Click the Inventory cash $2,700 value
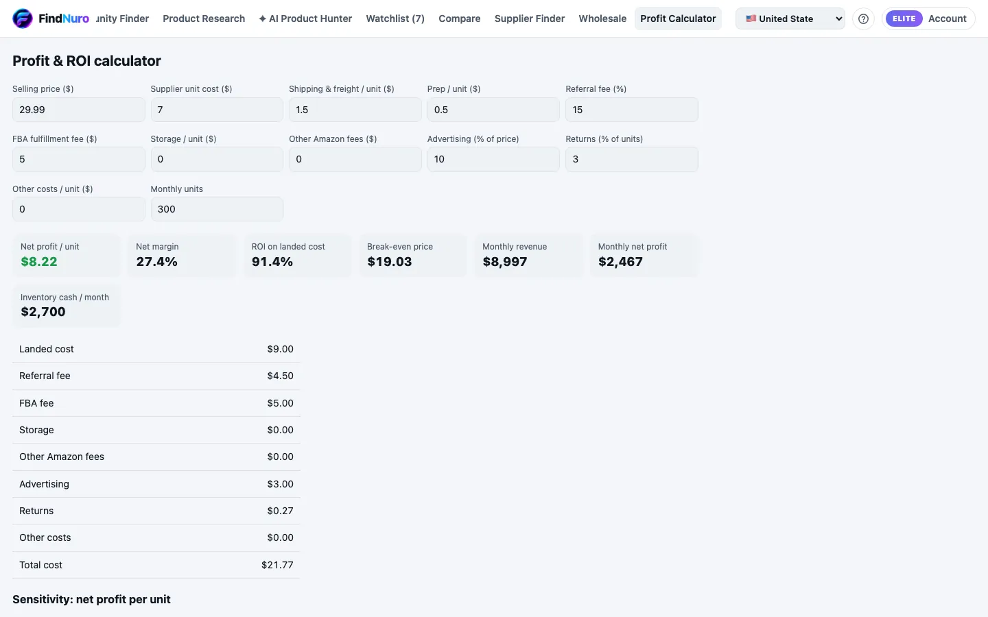 [43, 312]
